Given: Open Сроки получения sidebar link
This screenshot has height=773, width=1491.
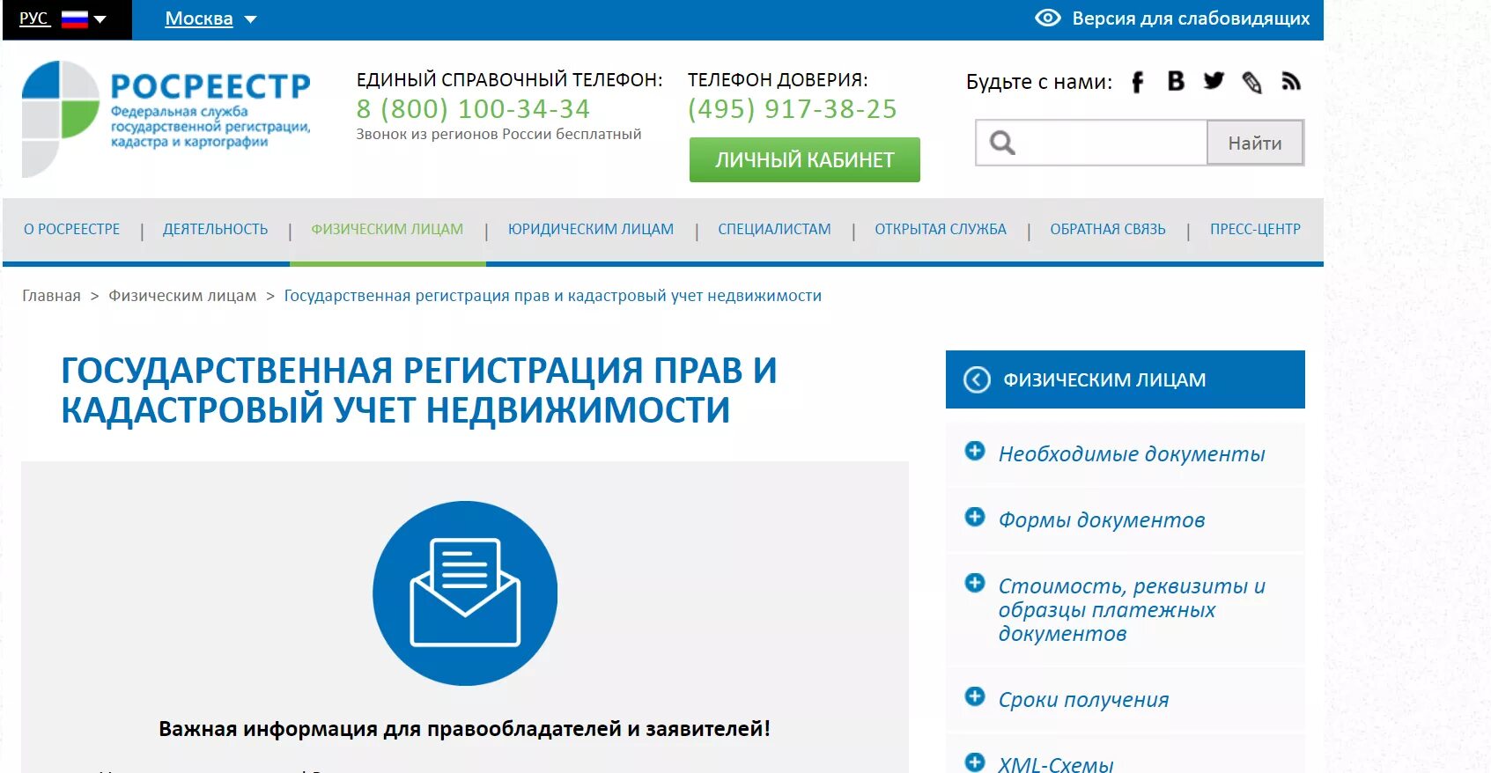Looking at the screenshot, I should tap(1083, 700).
